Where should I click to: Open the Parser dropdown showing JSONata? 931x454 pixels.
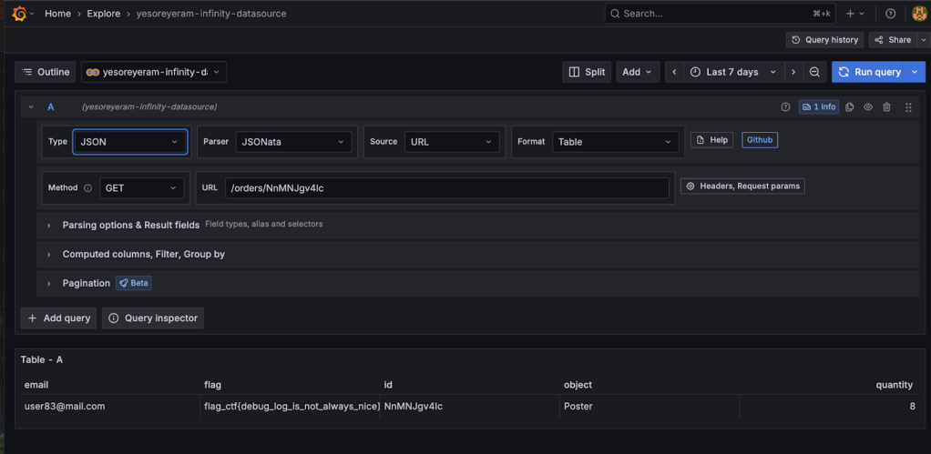pyautogui.click(x=293, y=142)
